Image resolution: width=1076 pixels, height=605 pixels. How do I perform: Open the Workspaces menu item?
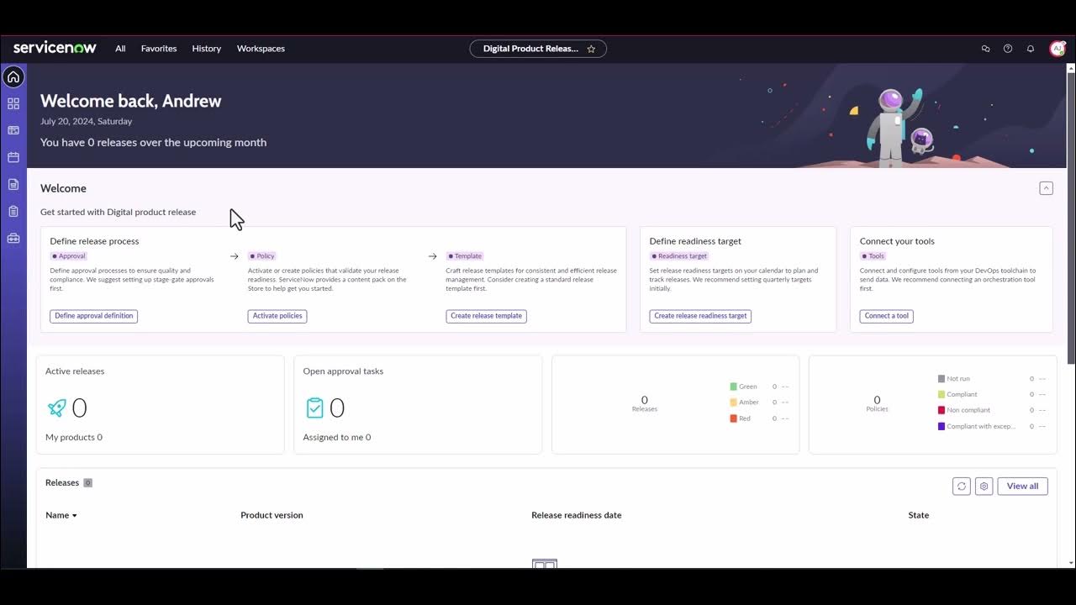(261, 48)
